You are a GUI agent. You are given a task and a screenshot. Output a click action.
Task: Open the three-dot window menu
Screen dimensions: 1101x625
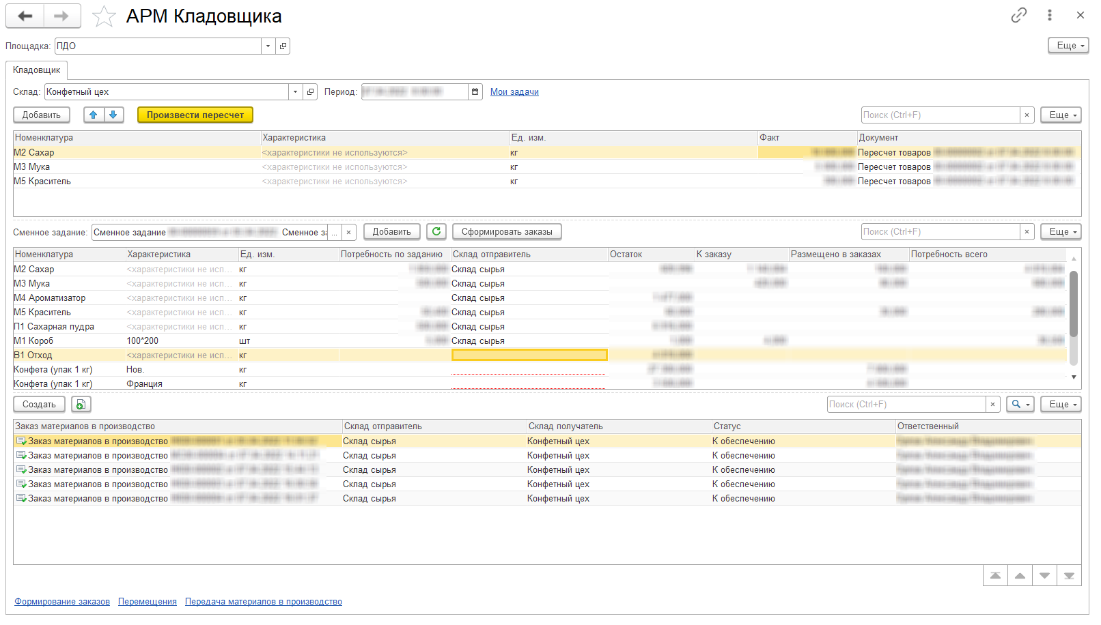point(1050,15)
